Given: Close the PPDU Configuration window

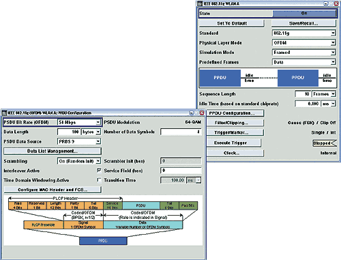Looking at the screenshot, I should tap(202, 113).
